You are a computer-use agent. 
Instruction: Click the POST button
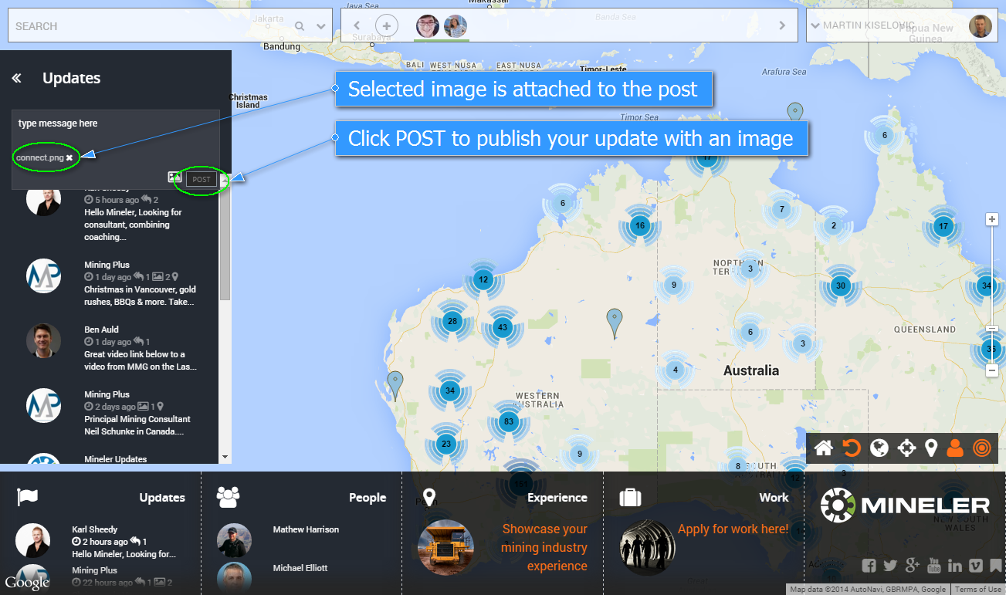(202, 179)
